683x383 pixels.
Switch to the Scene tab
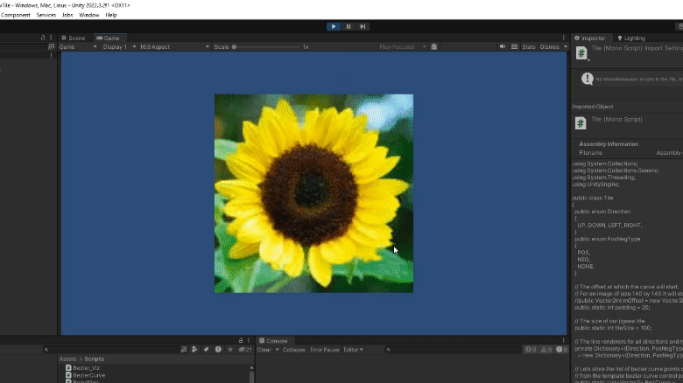click(x=74, y=38)
